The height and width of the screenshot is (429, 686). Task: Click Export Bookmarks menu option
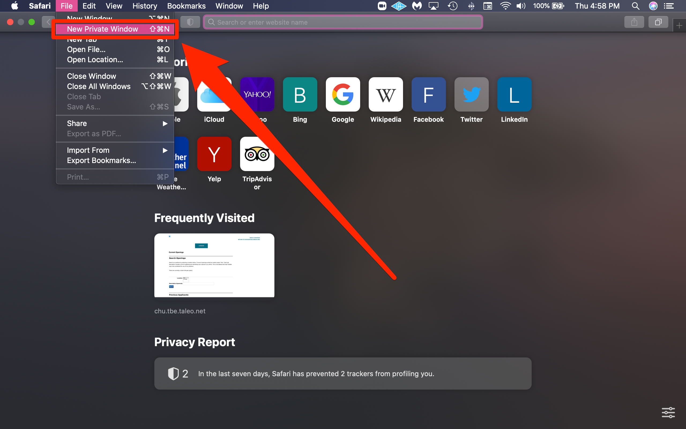coord(101,161)
